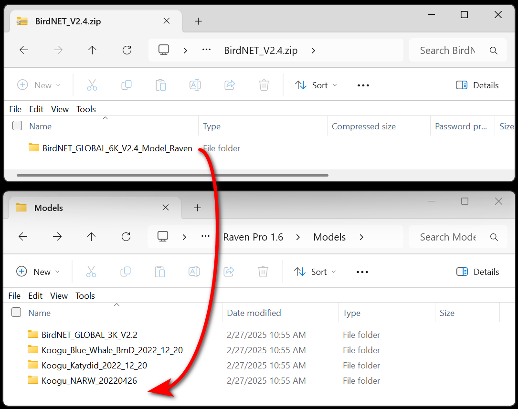This screenshot has height=409, width=518.
Task: Open Edit menu in BirdNET_V2.4.zip window
Action: click(36, 109)
